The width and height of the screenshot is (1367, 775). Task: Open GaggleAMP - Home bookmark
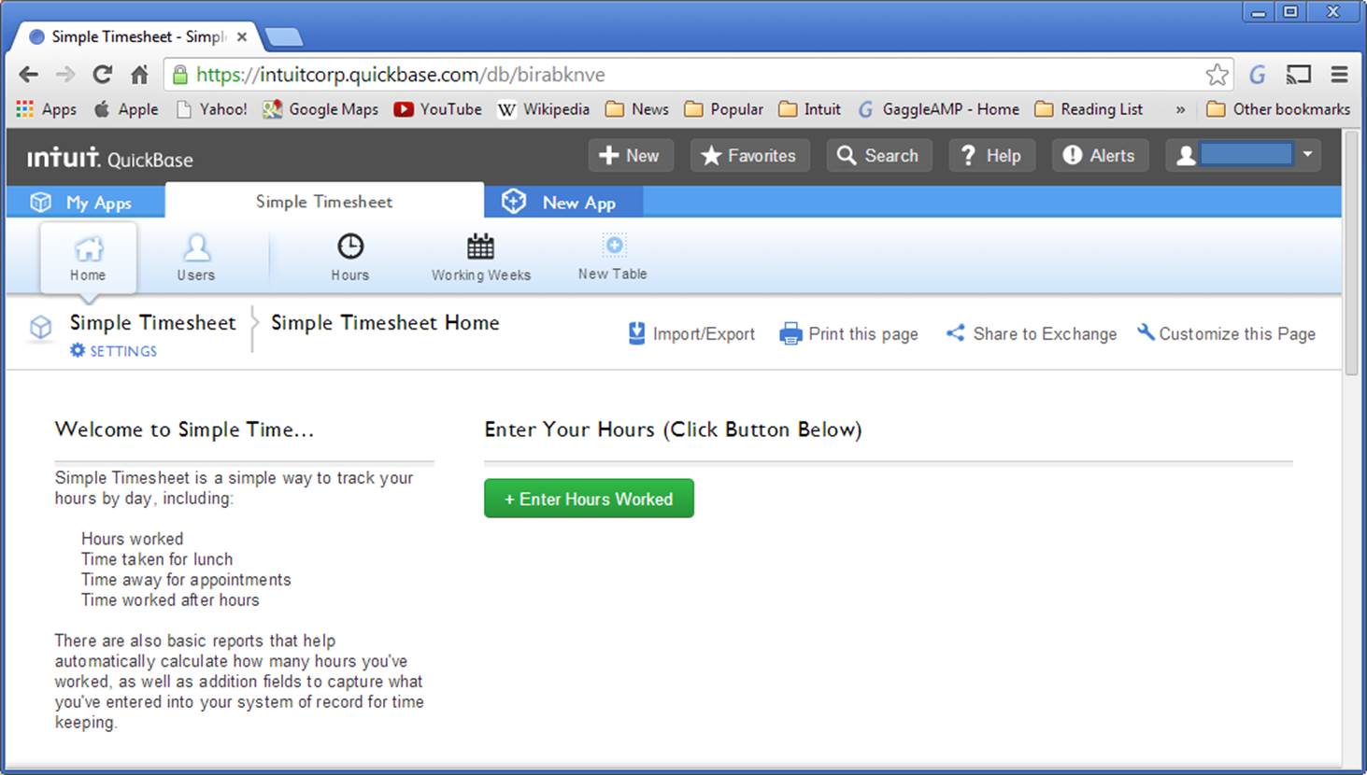[939, 109]
